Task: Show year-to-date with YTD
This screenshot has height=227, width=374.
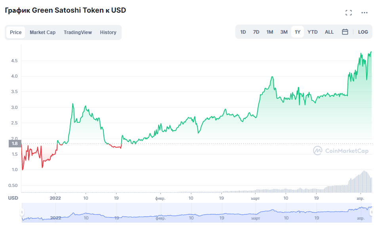Action: [x=313, y=32]
